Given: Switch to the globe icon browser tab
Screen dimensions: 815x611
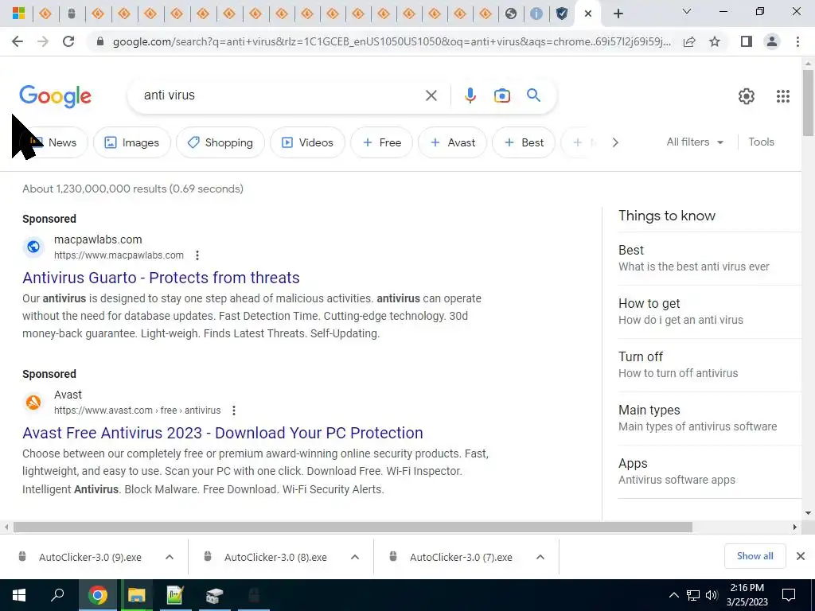Looking at the screenshot, I should point(511,14).
